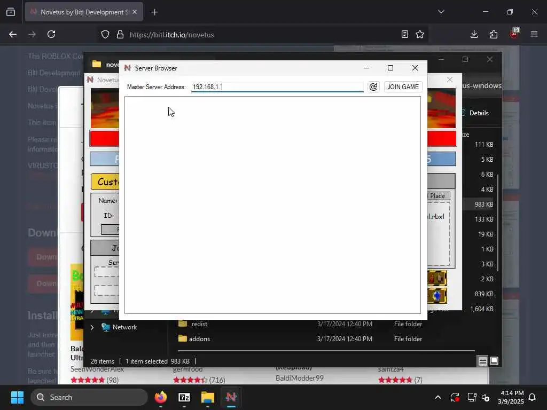
Task: Click the refresh icon in Server Browser
Action: 373,87
